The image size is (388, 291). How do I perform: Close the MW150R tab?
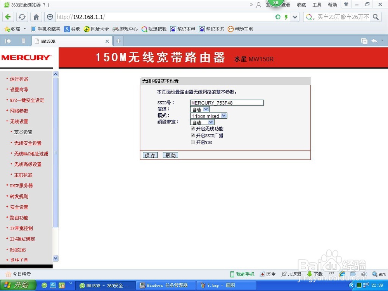click(107, 42)
